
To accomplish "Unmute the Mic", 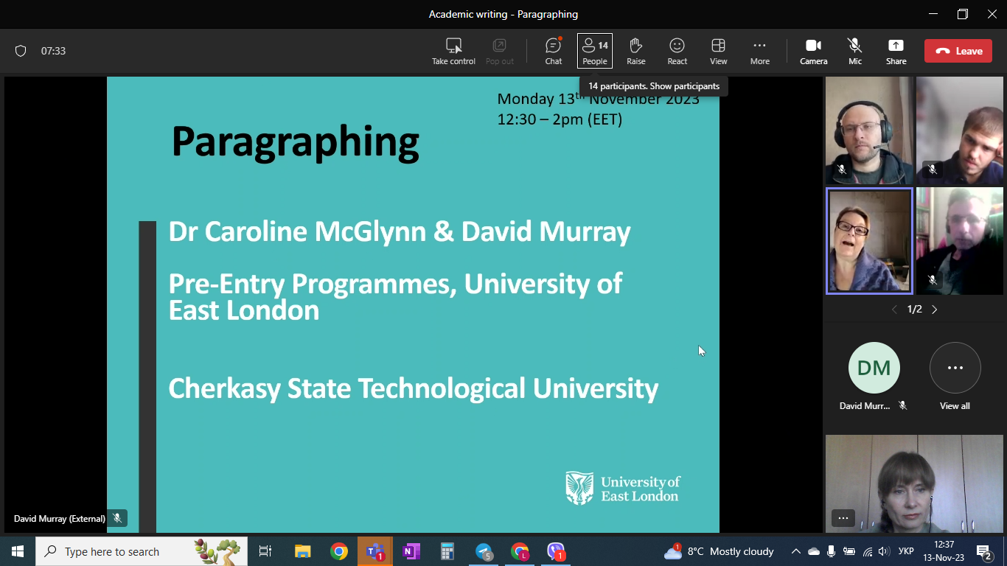I will (x=855, y=51).
